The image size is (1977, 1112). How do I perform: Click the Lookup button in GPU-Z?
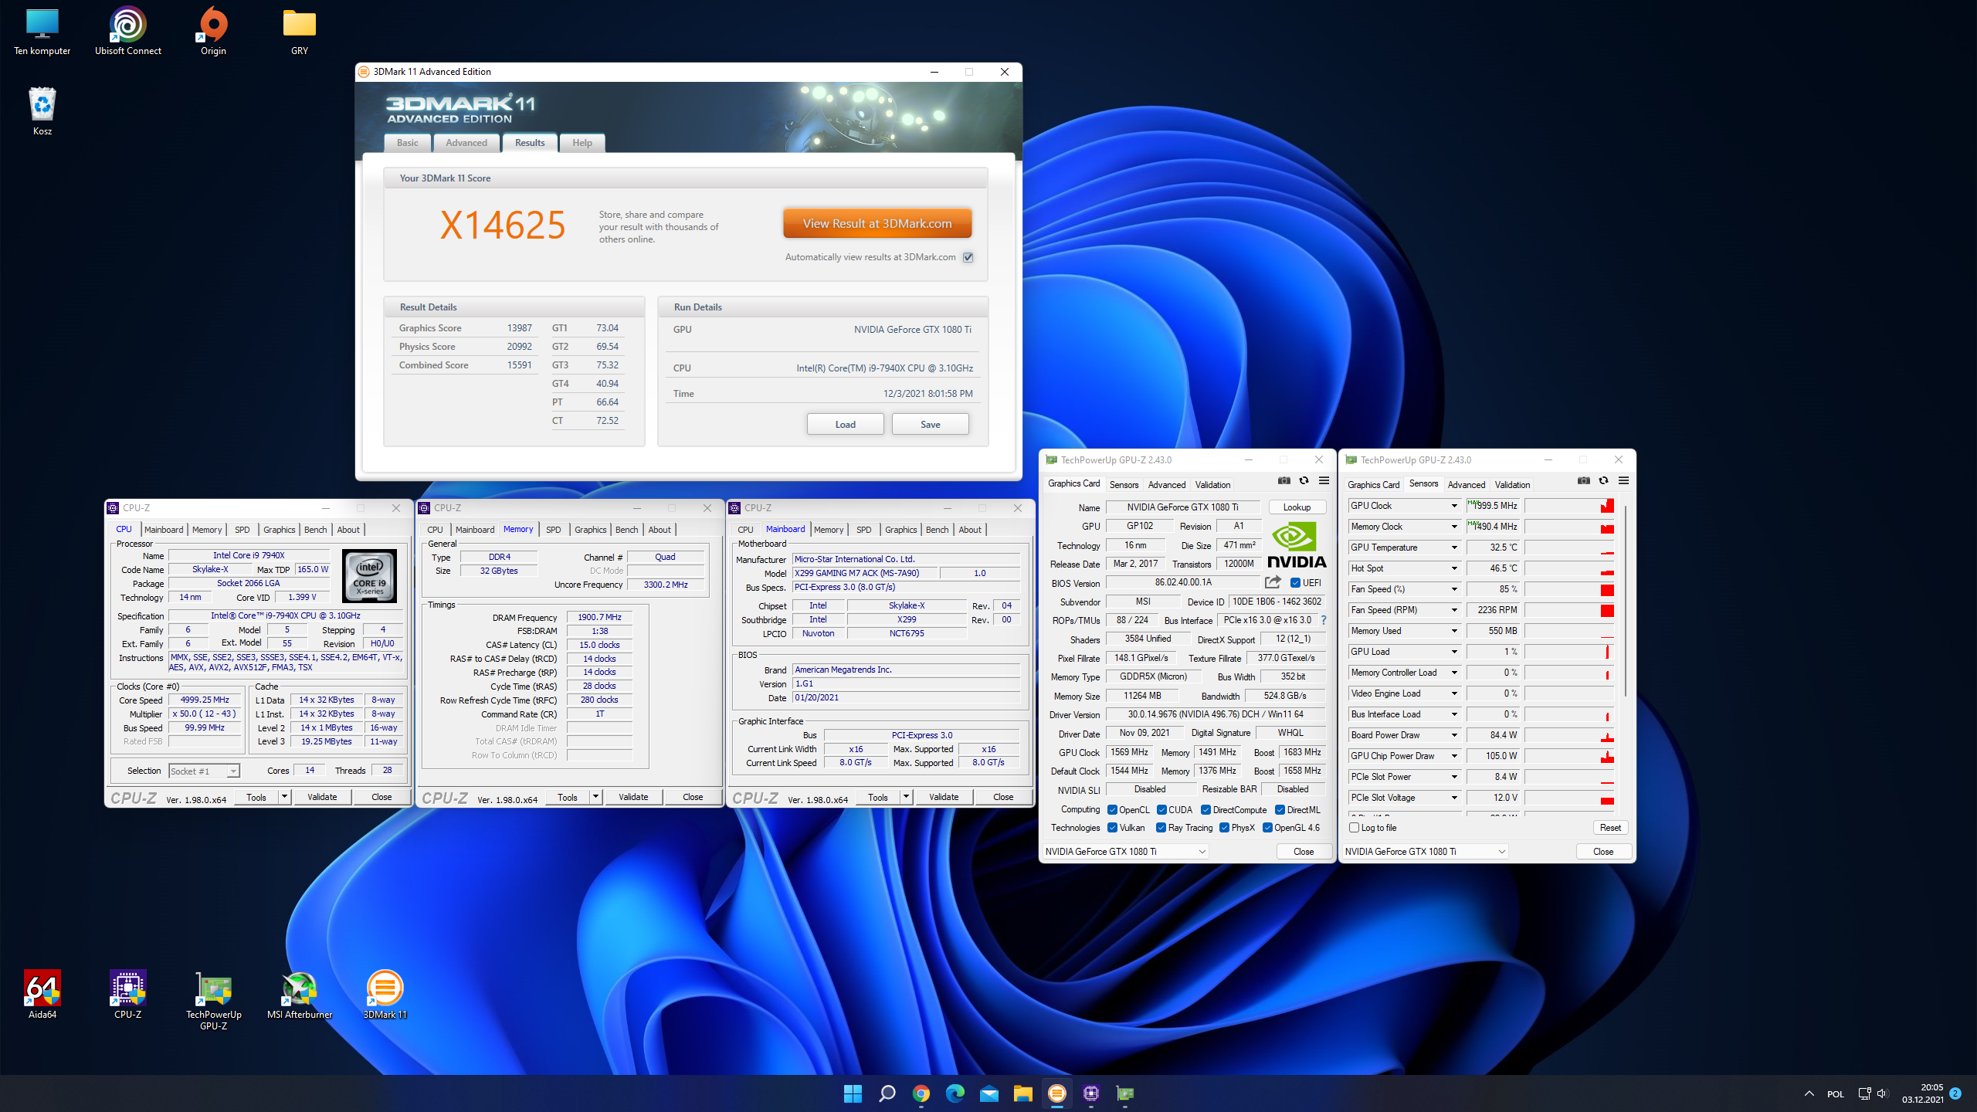click(x=1297, y=507)
